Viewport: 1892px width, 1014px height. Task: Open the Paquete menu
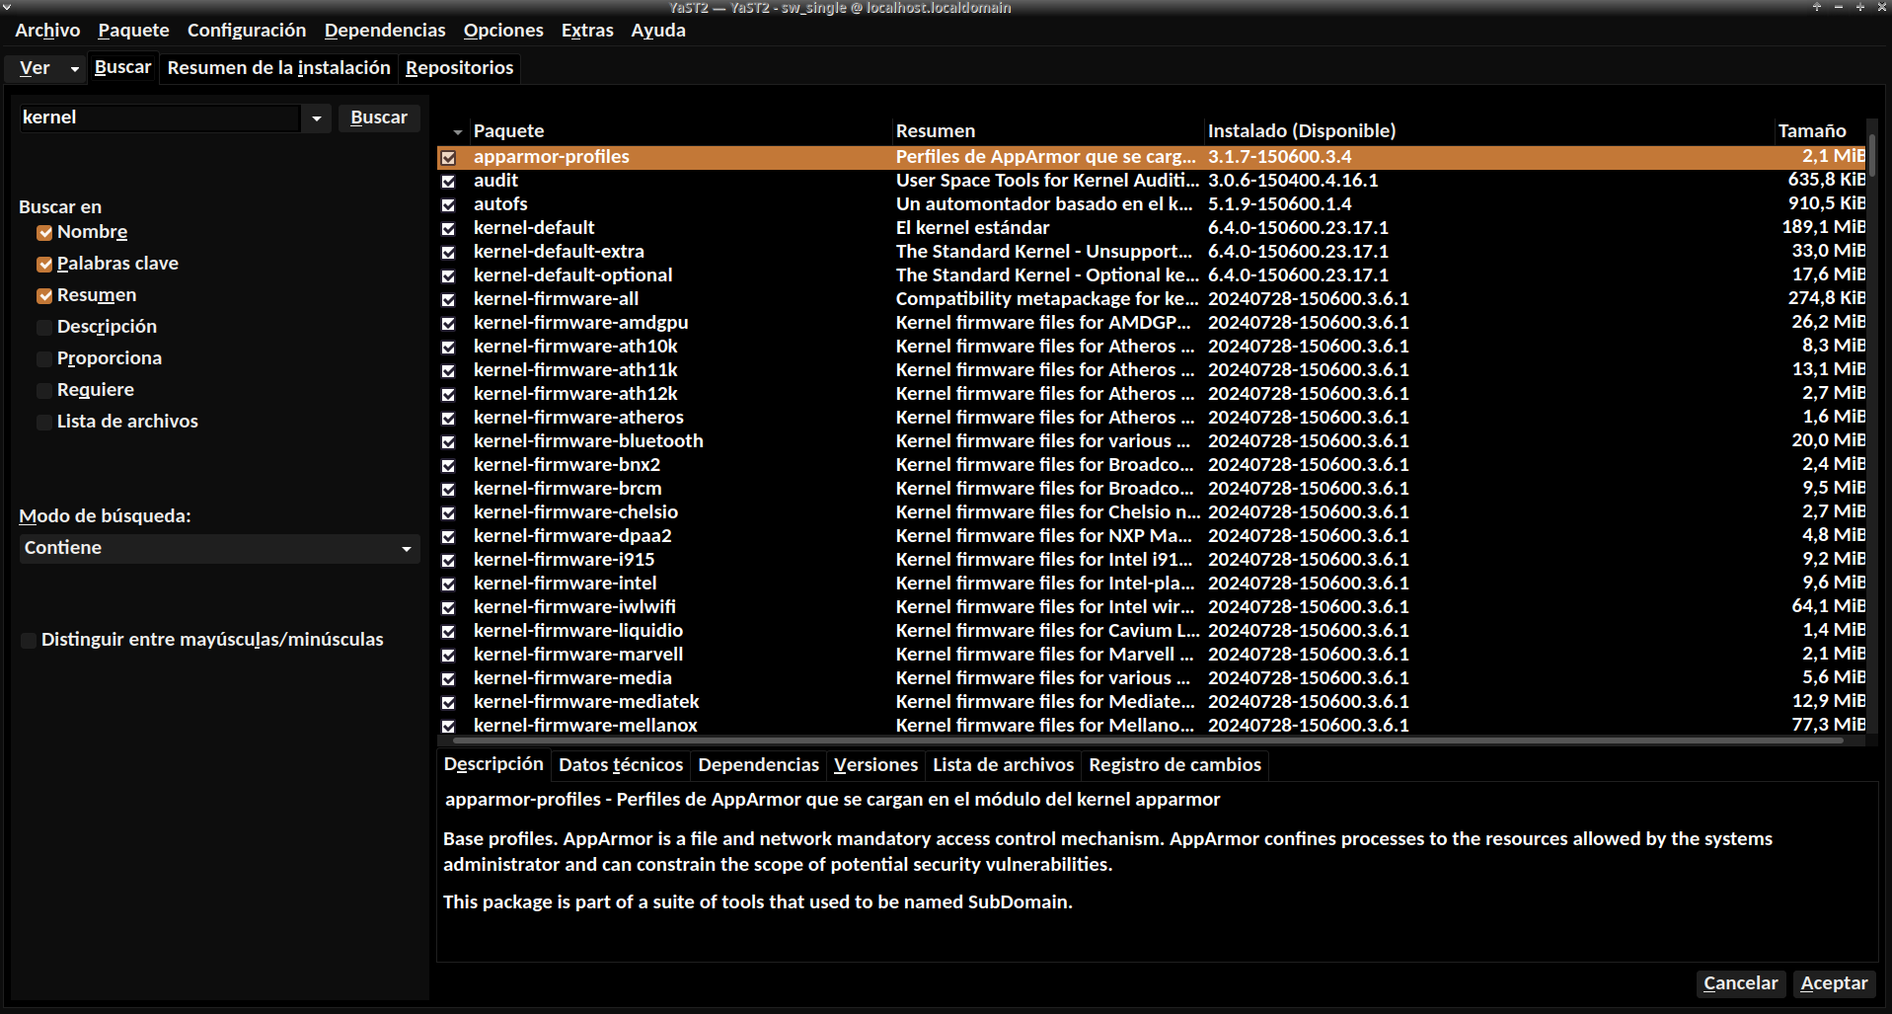[x=133, y=31]
